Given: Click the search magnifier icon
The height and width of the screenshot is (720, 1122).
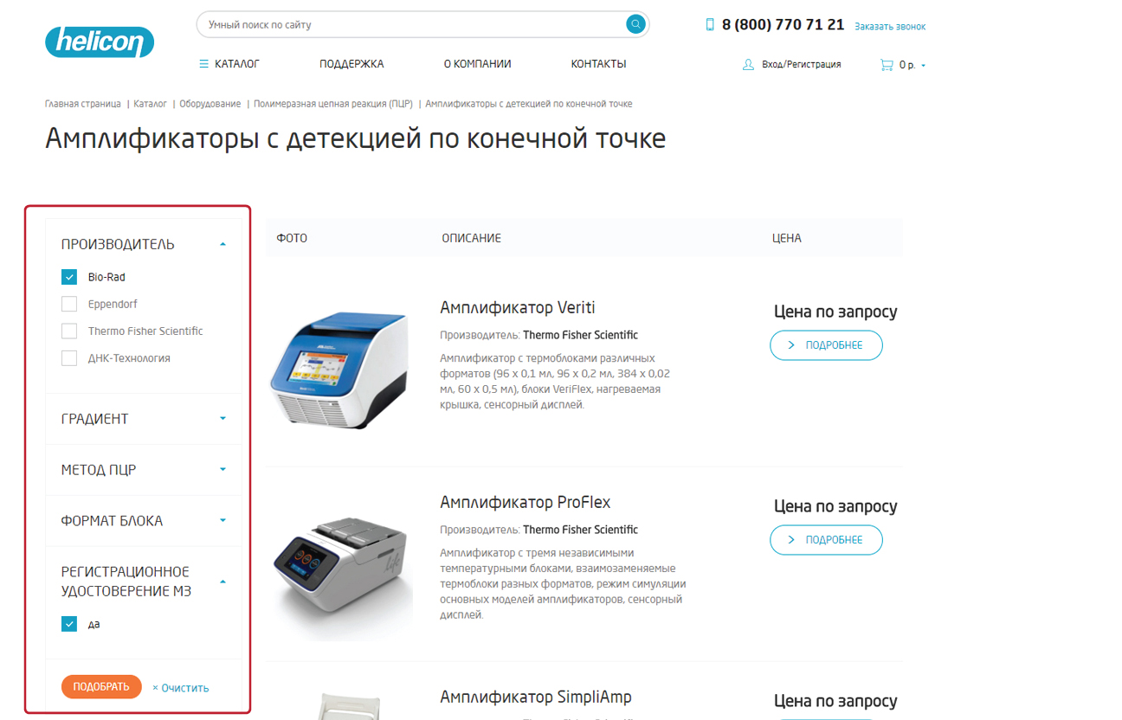Looking at the screenshot, I should tap(635, 24).
